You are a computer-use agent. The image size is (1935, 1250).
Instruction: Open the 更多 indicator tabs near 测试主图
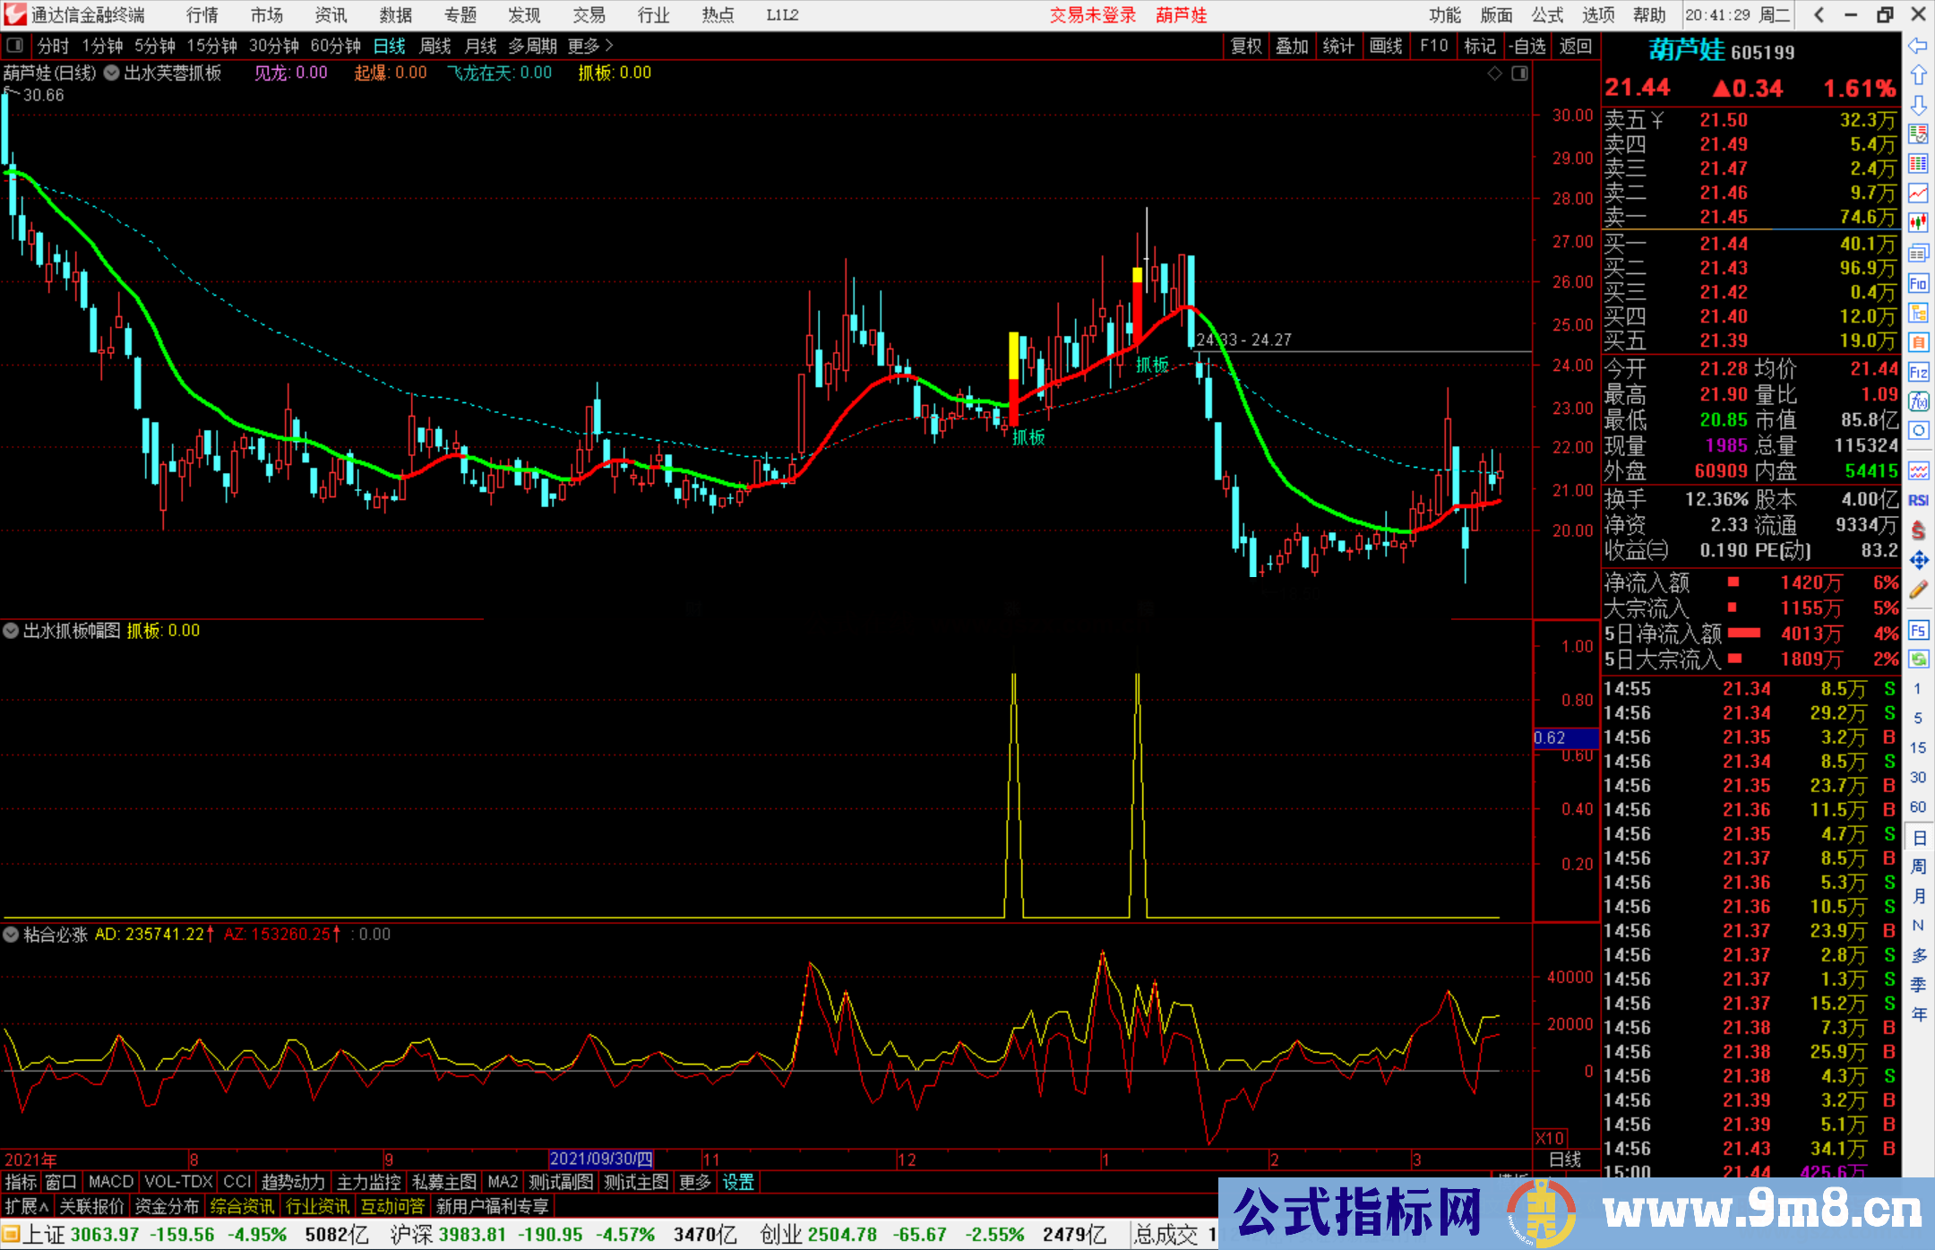695,1182
